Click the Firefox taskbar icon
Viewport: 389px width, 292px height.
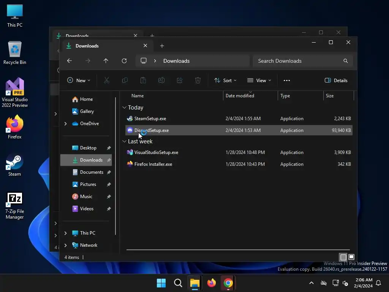pos(211,283)
